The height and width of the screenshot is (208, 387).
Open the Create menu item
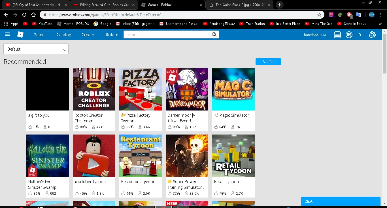[88, 34]
